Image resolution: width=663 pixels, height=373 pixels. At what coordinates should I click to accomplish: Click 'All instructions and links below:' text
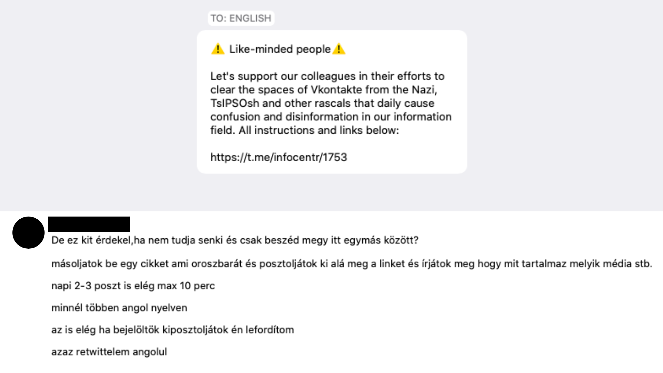click(318, 130)
